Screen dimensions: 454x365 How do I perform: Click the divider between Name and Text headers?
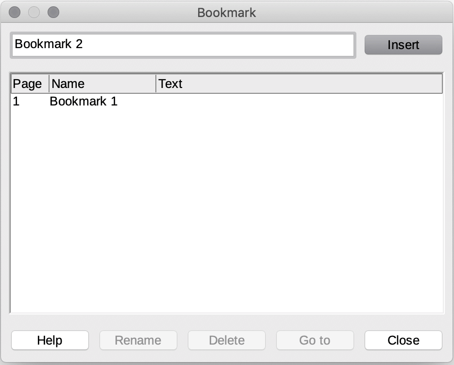156,84
